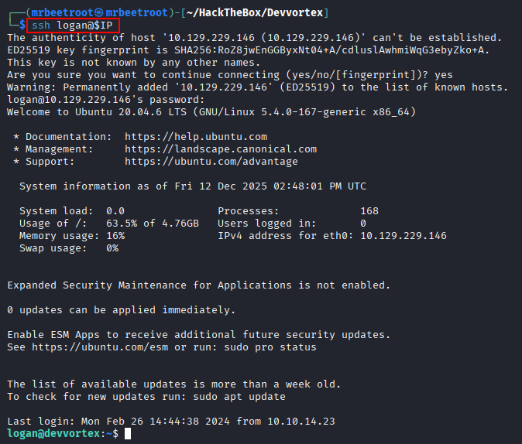Click the eth0 IPv4 address 10.129.229.146
The image size is (522, 444).
click(404, 236)
